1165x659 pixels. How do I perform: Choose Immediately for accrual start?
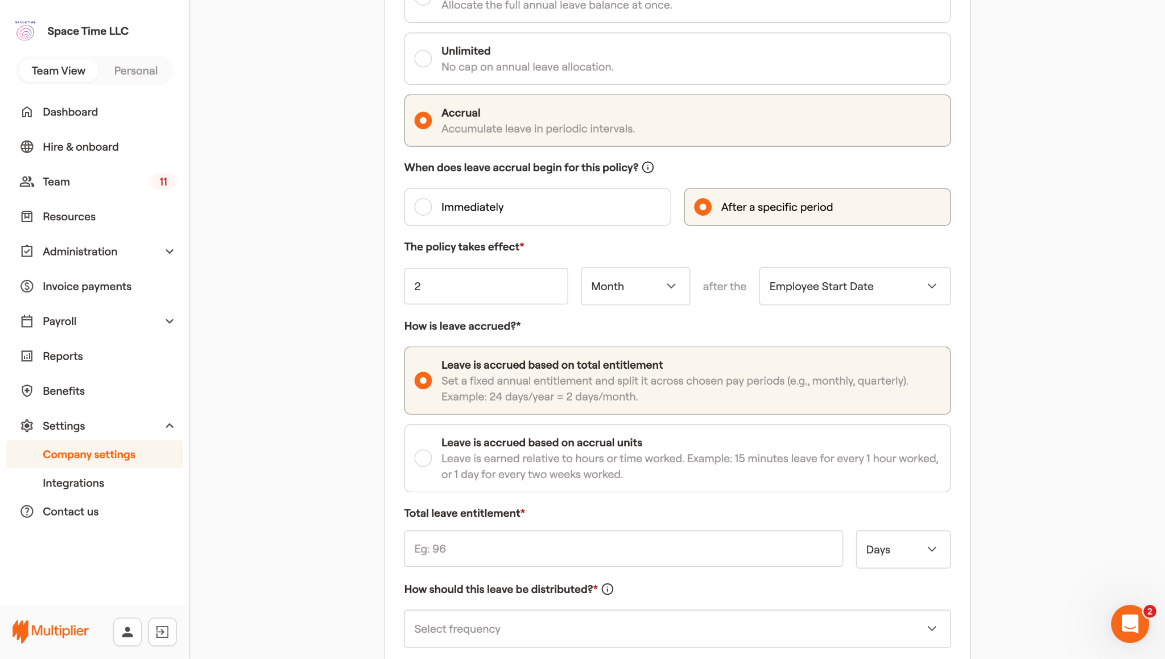click(x=423, y=207)
